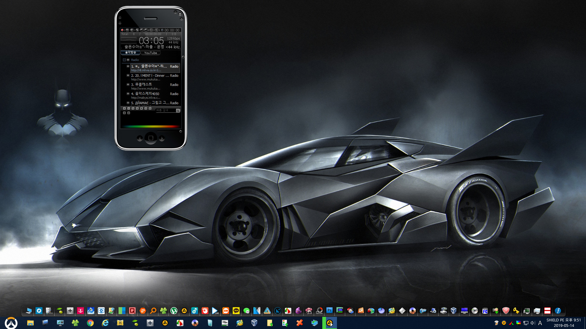The width and height of the screenshot is (586, 329).
Task: Play radio station 1 슬픈수아 in playlist
Action: tap(155, 68)
